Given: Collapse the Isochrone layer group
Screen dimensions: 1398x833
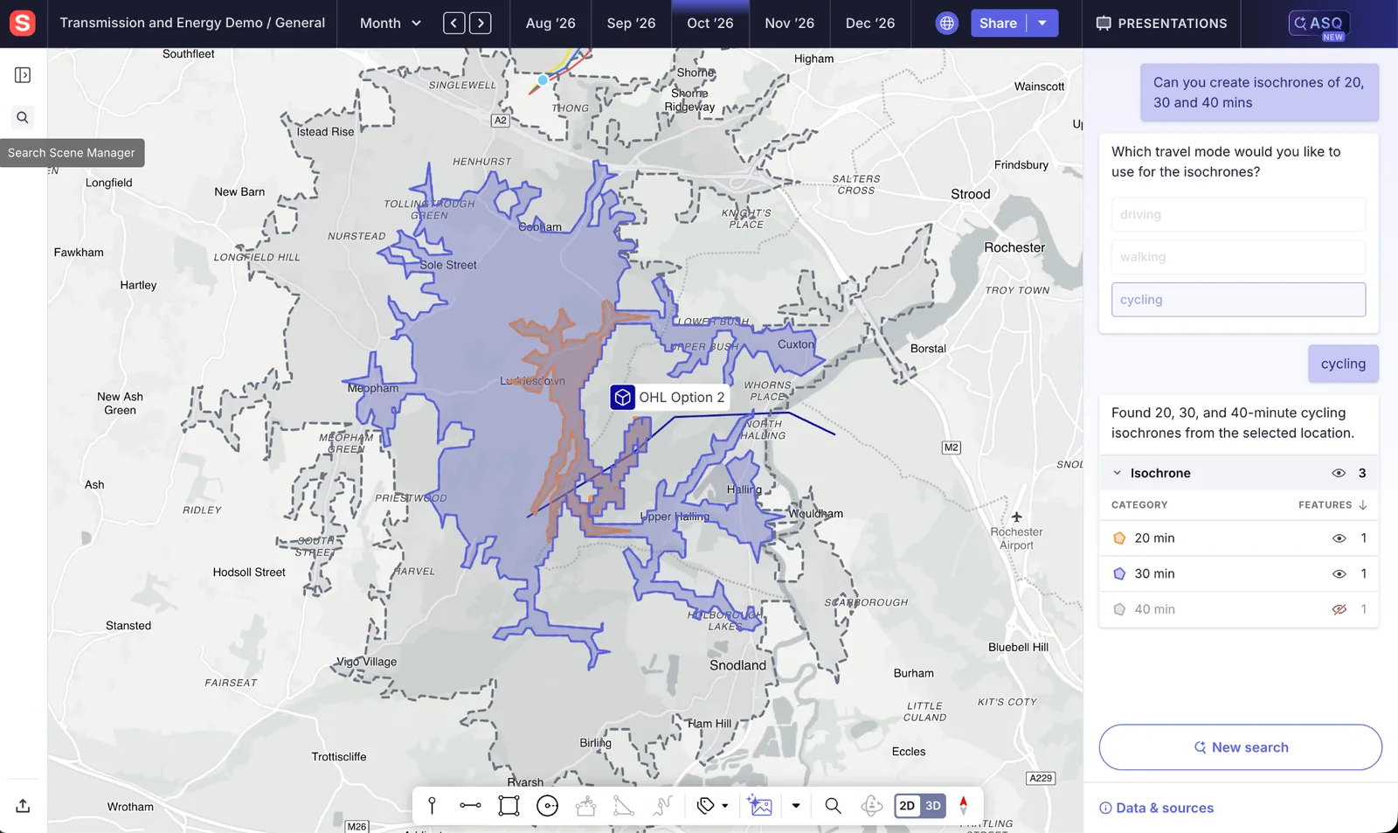Looking at the screenshot, I should point(1117,473).
